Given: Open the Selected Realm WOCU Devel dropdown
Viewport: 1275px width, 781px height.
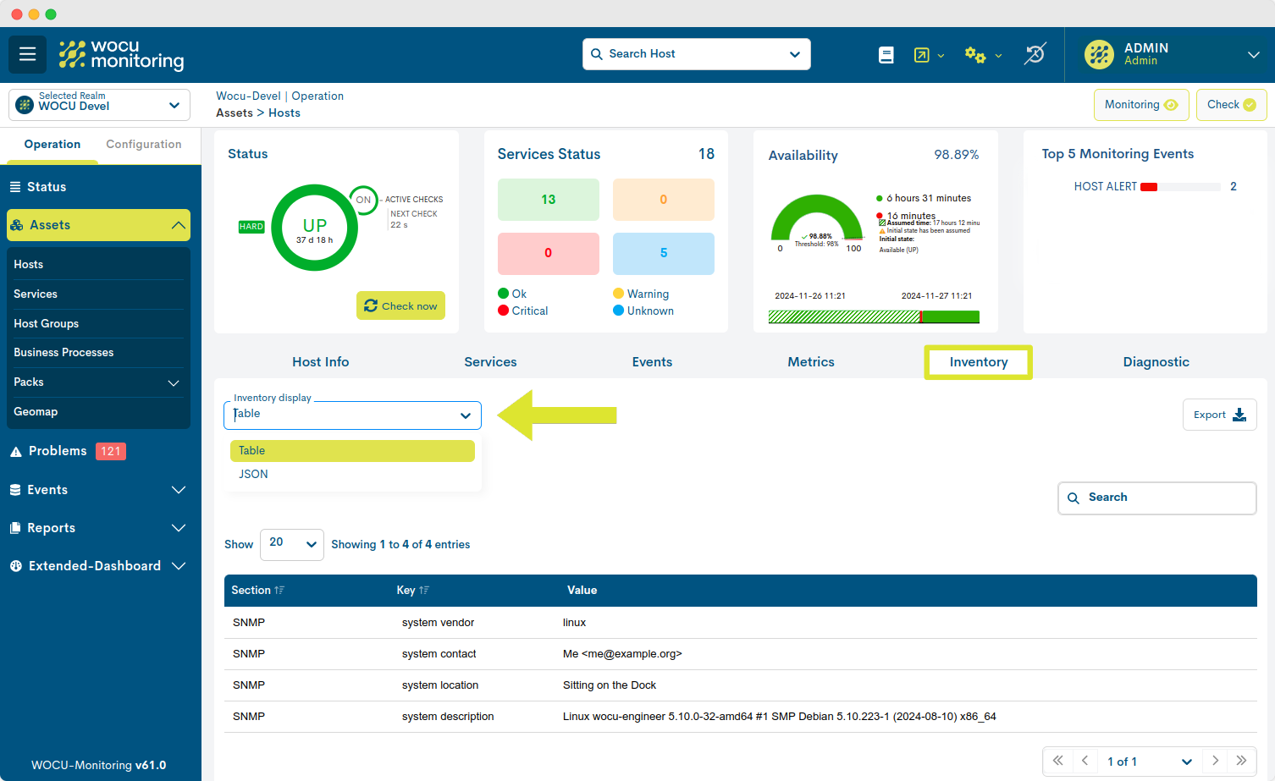Looking at the screenshot, I should [x=99, y=105].
